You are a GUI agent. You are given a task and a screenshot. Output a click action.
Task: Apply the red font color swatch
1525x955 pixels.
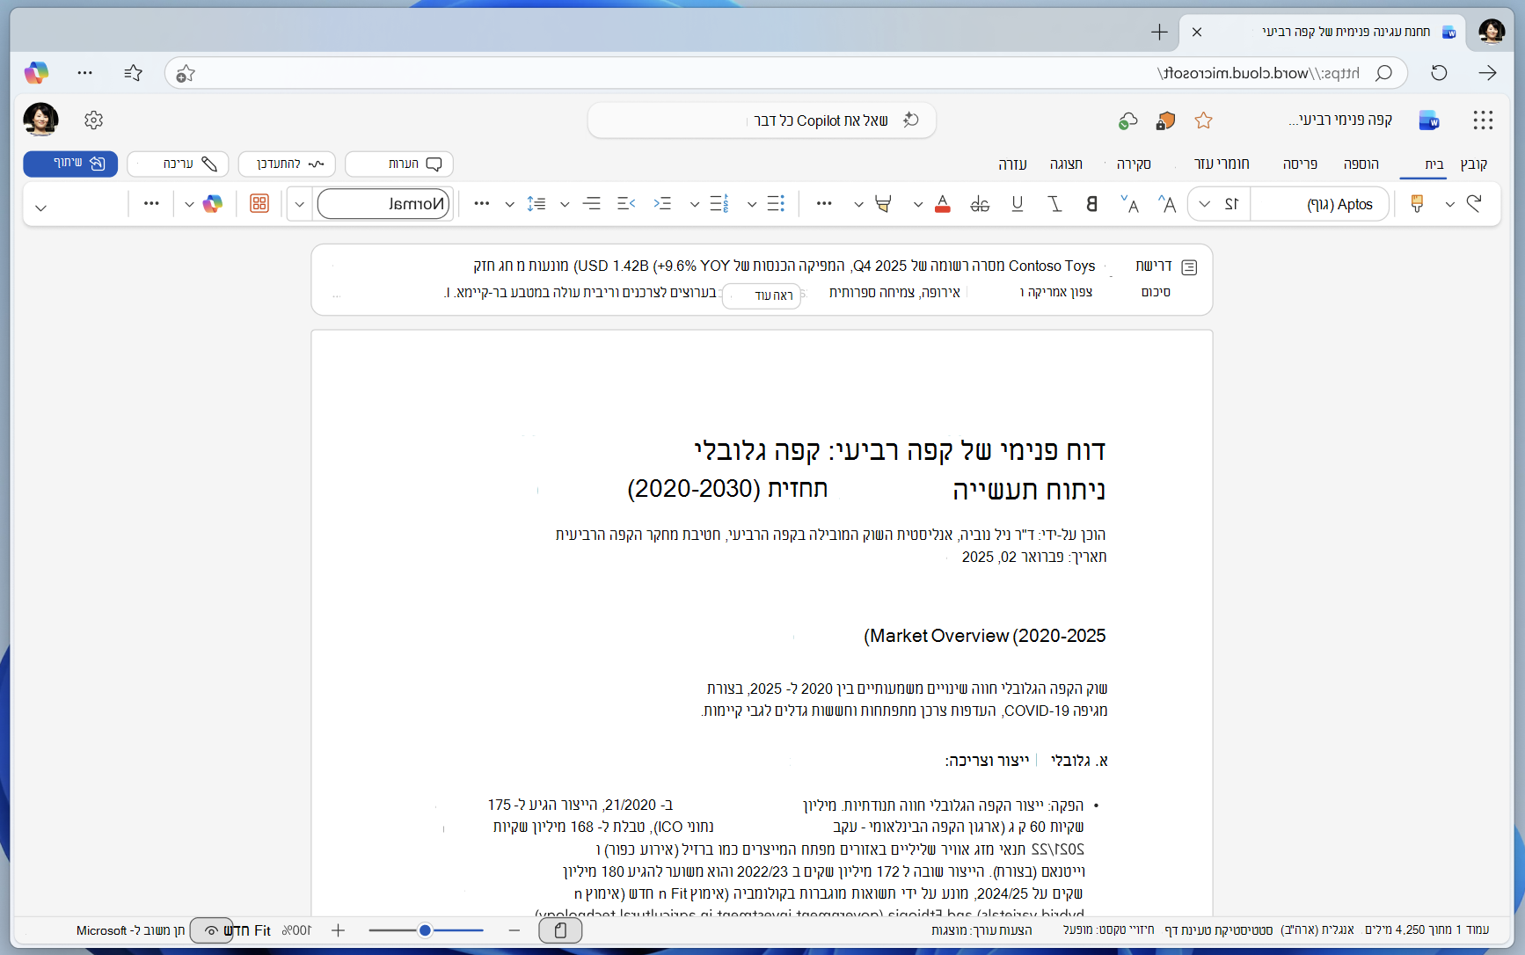pyautogui.click(x=943, y=204)
